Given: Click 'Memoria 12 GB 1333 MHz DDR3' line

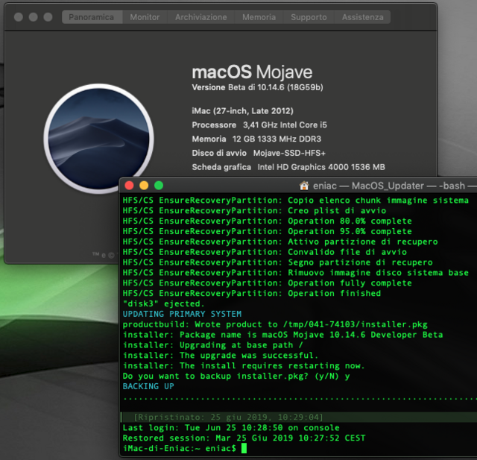Looking at the screenshot, I should point(256,139).
